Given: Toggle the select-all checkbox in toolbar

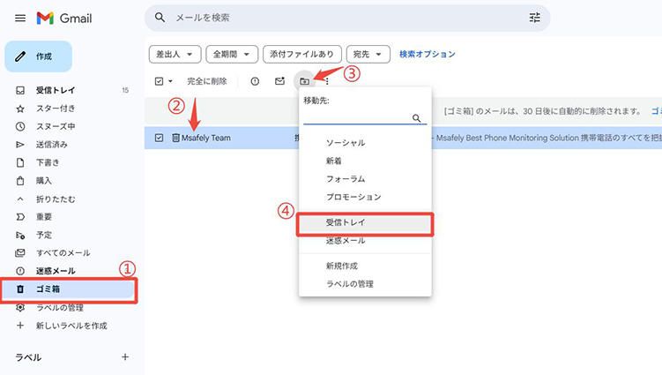Looking at the screenshot, I should (159, 81).
